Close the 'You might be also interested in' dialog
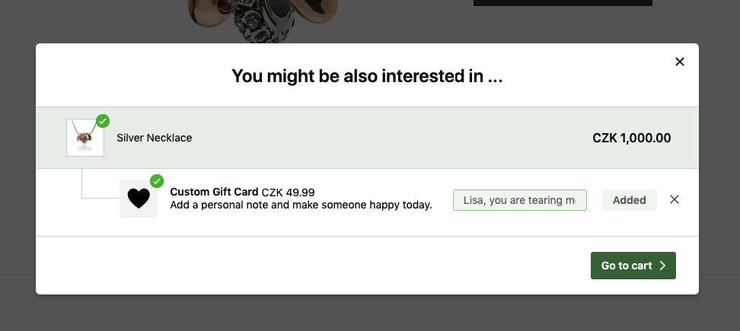The width and height of the screenshot is (740, 331). (679, 62)
